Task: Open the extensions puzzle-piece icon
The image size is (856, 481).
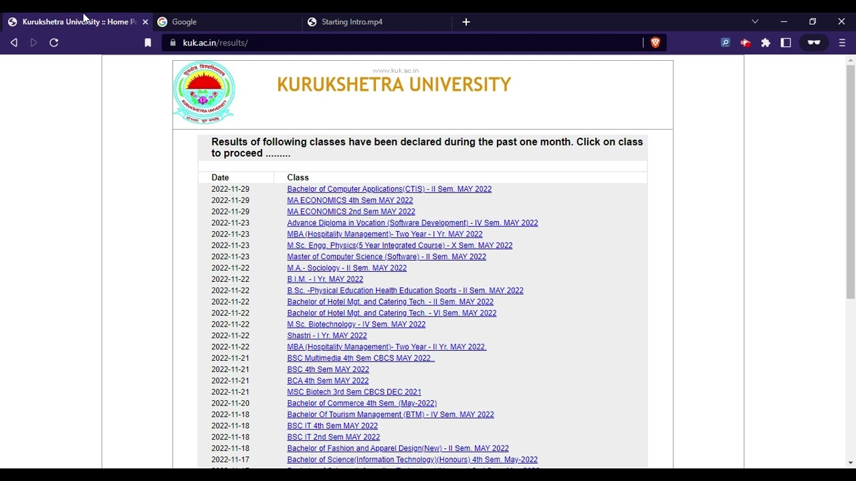Action: click(x=766, y=43)
